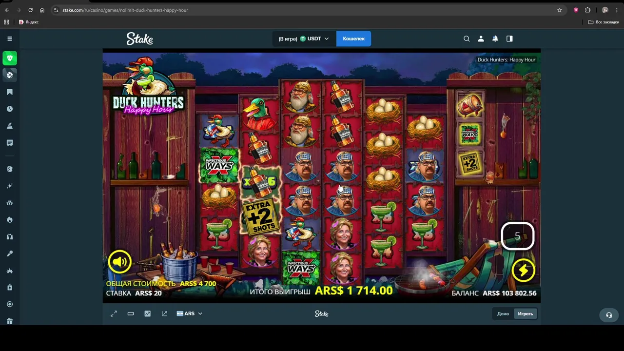The height and width of the screenshot is (351, 624).
Task: Open the notifications bell in Stake header
Action: [495, 39]
